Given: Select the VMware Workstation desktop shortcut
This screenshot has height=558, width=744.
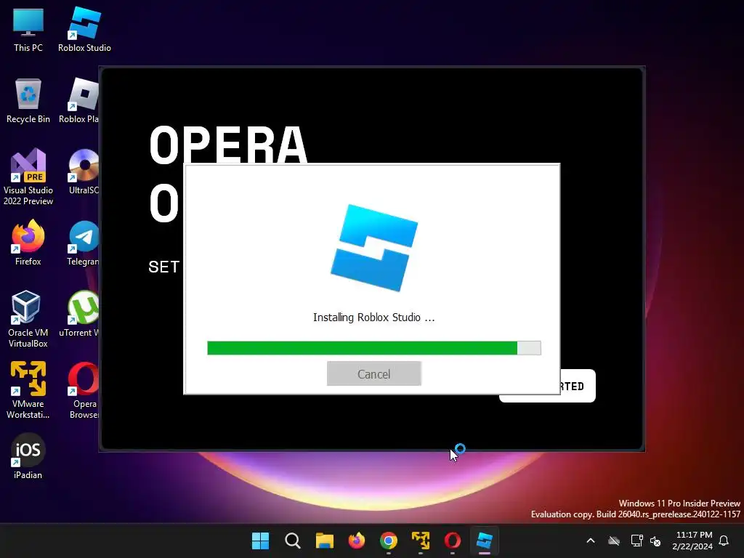Looking at the screenshot, I should (x=28, y=390).
